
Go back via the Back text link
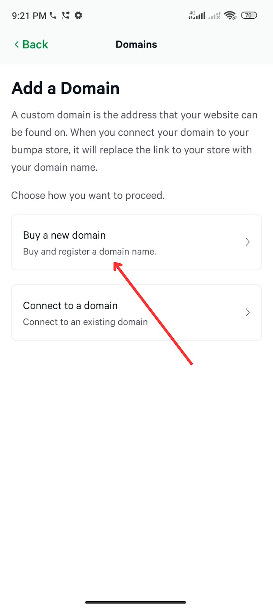click(x=35, y=44)
